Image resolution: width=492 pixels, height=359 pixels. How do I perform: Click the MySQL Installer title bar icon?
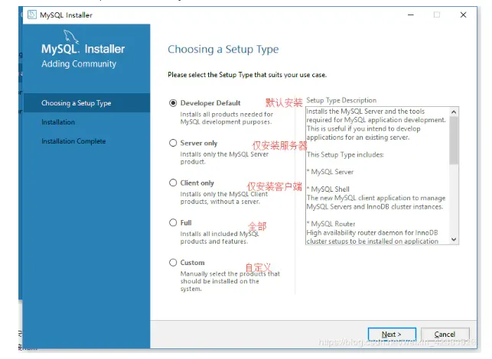(x=32, y=15)
